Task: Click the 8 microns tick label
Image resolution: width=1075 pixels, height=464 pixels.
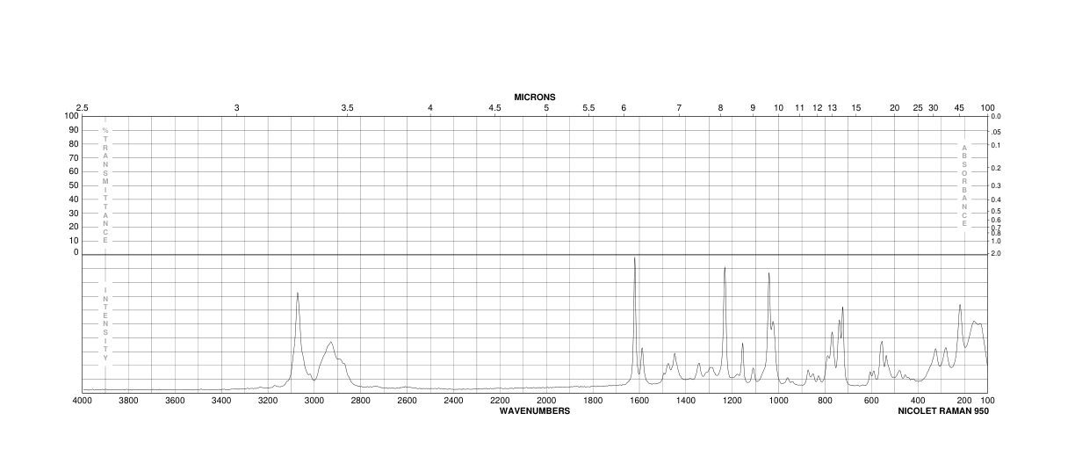Action: coord(720,108)
